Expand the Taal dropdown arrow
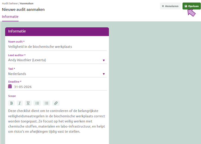 pyautogui.click(x=104, y=74)
